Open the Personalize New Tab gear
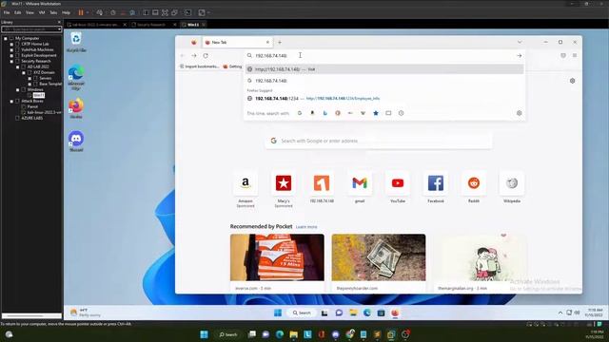Viewport: 609px width, 342px height. pos(572,81)
